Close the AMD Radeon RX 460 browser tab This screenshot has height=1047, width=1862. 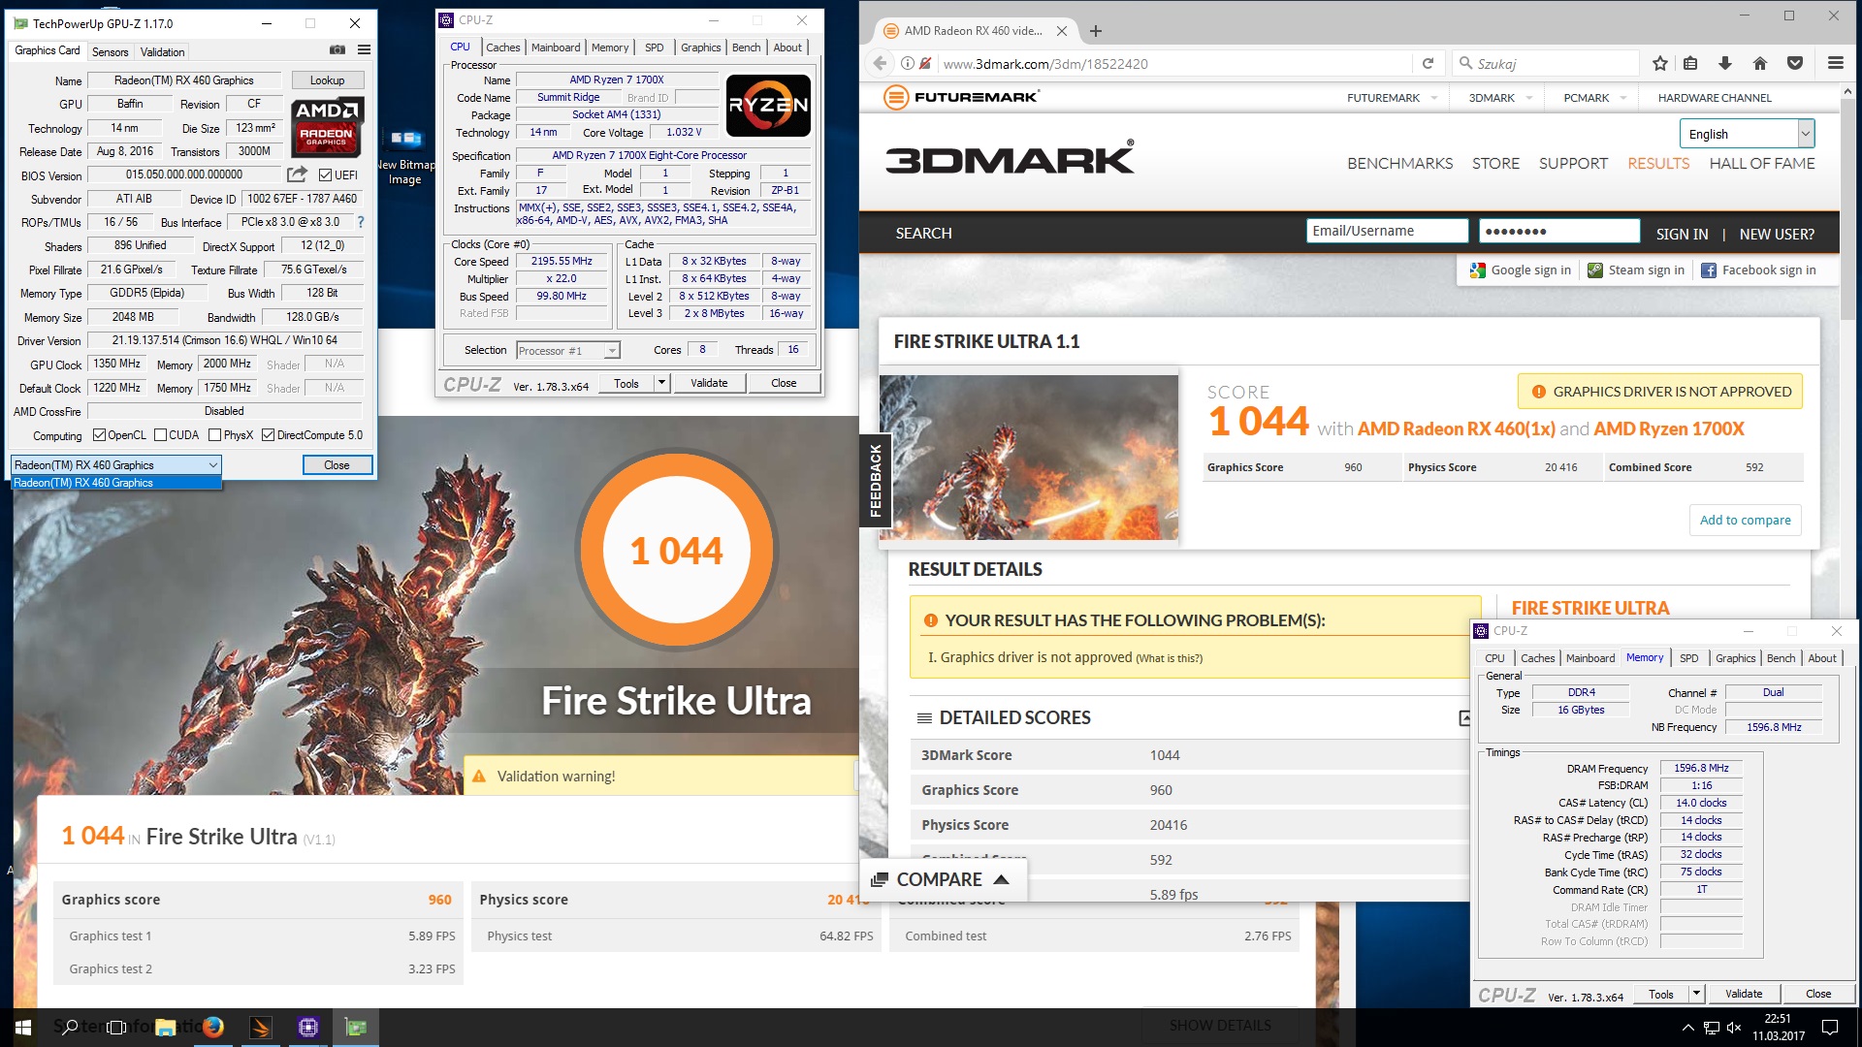(x=1062, y=31)
